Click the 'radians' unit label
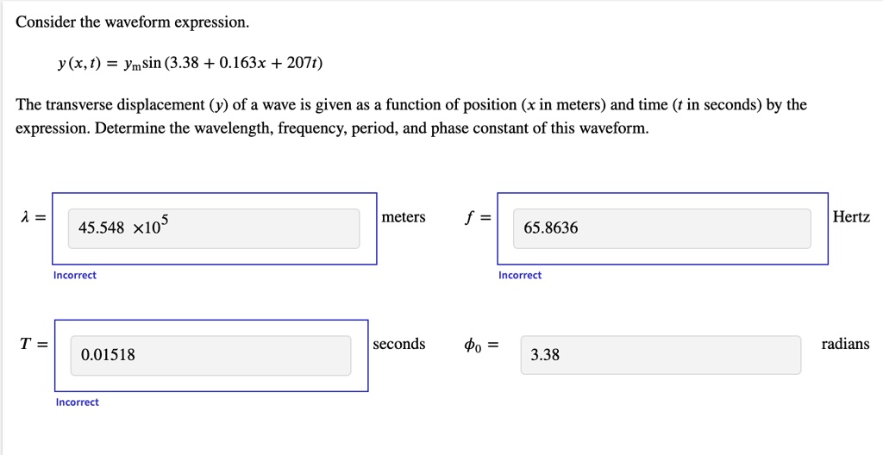Viewport: 883px width, 455px height. point(845,344)
